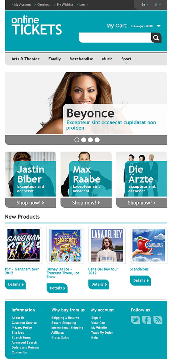Click Shop now under Max Raabe

[86, 203]
